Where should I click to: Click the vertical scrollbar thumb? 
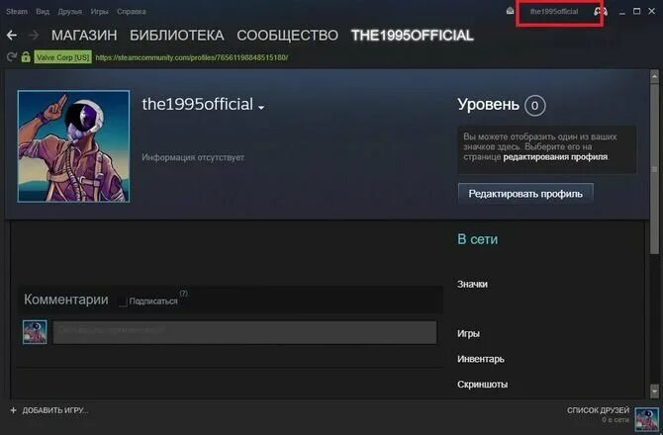click(654, 168)
